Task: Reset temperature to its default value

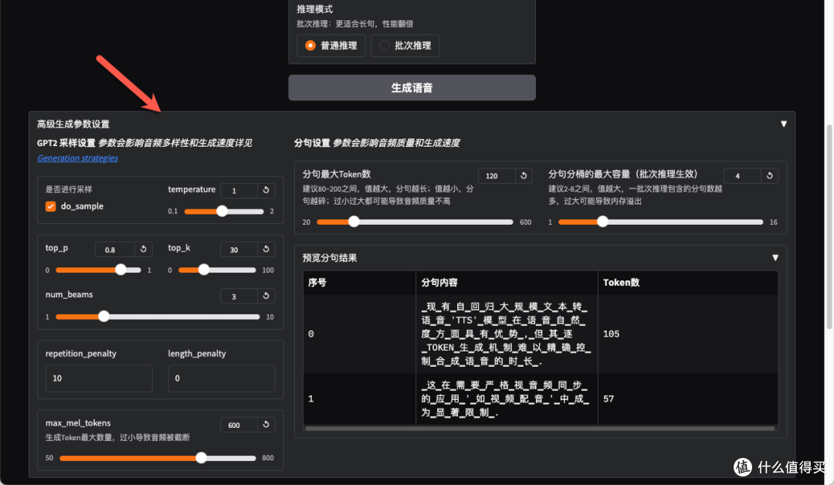Action: 266,190
